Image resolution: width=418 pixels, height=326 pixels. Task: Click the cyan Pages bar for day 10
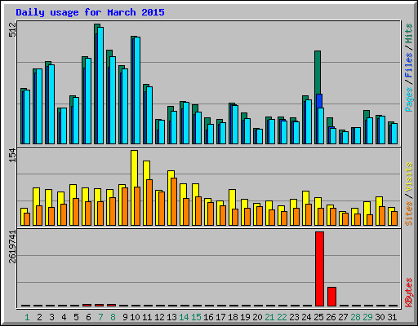pyautogui.click(x=137, y=90)
